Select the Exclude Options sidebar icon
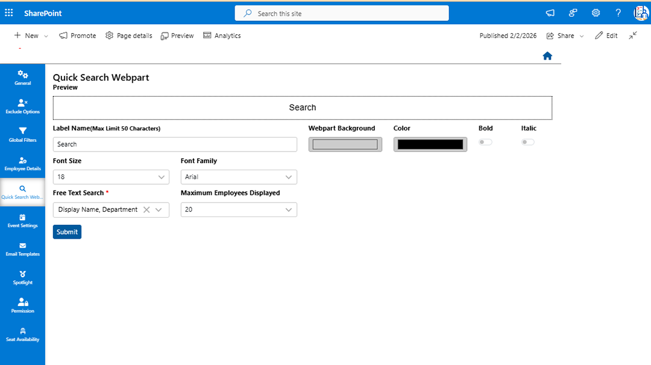This screenshot has width=651, height=365. 22,105
